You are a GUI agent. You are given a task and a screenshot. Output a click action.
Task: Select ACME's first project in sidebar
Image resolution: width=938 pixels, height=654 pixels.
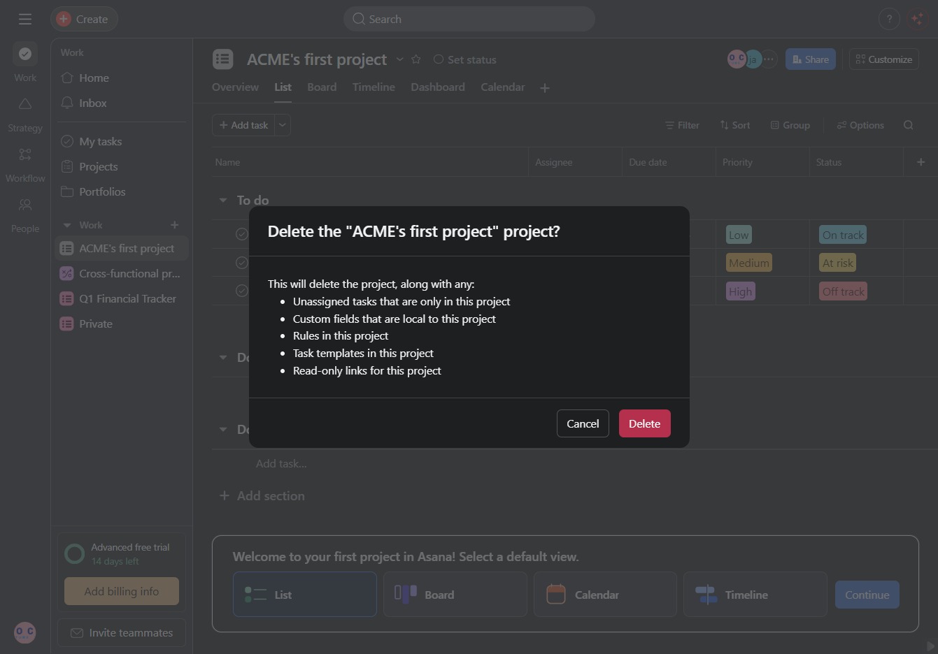click(x=120, y=248)
